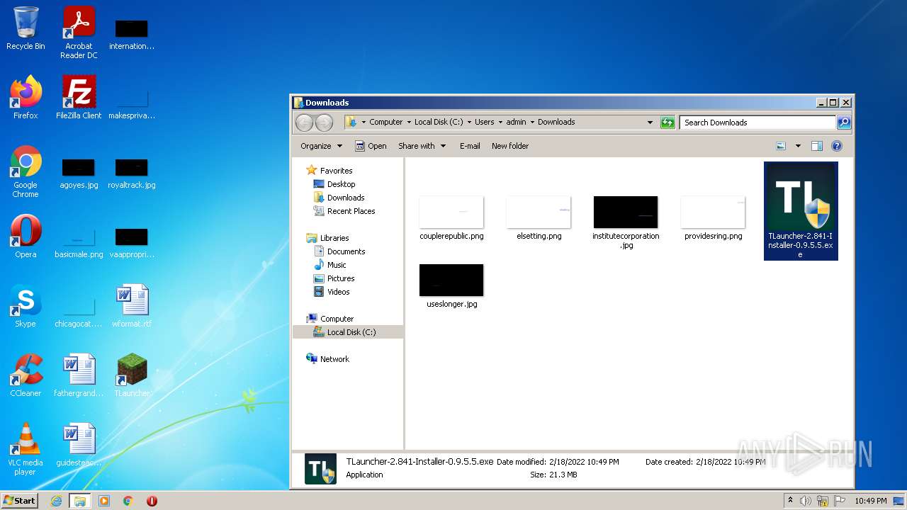
Task: Open Google Chrome desktop shortcut
Action: click(26, 171)
